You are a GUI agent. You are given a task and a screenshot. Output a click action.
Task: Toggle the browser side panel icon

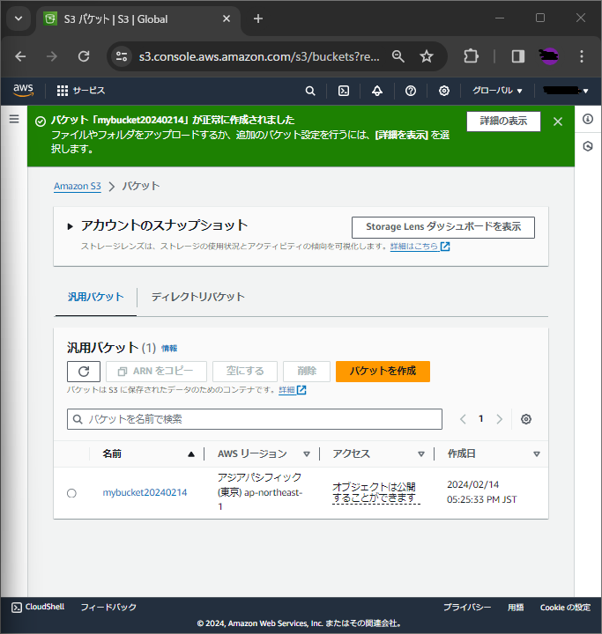pyautogui.click(x=517, y=56)
